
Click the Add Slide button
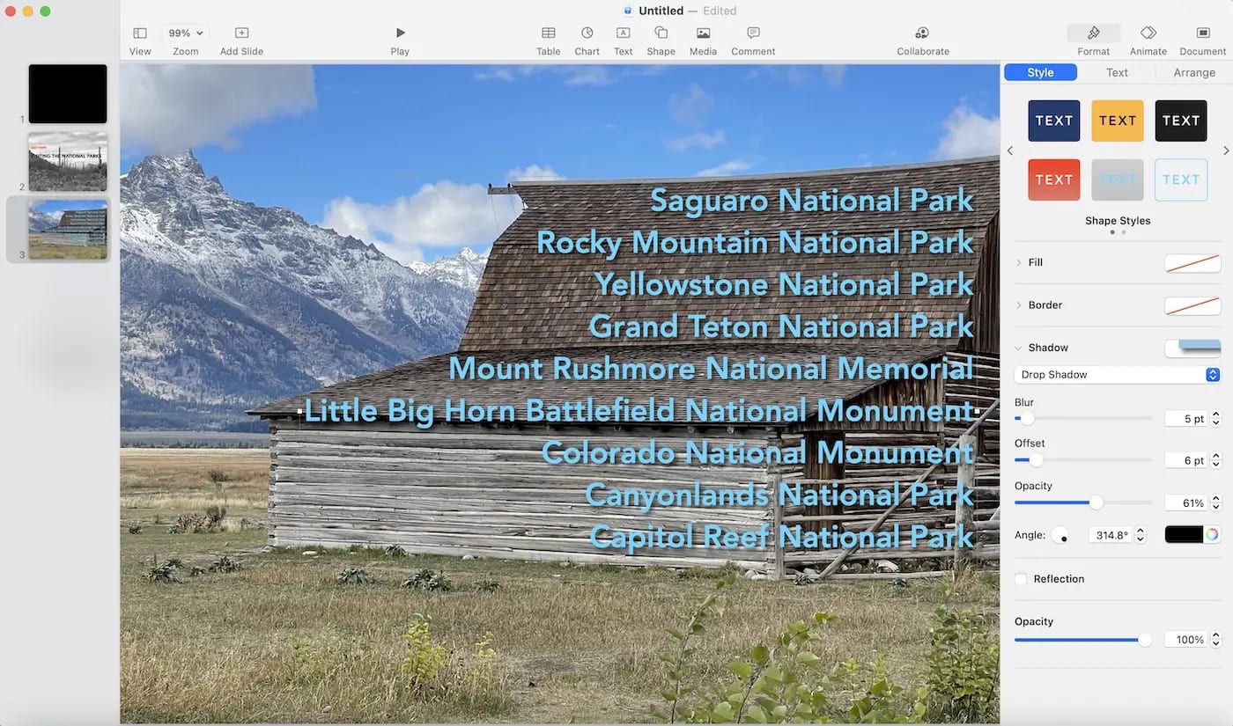pos(241,37)
